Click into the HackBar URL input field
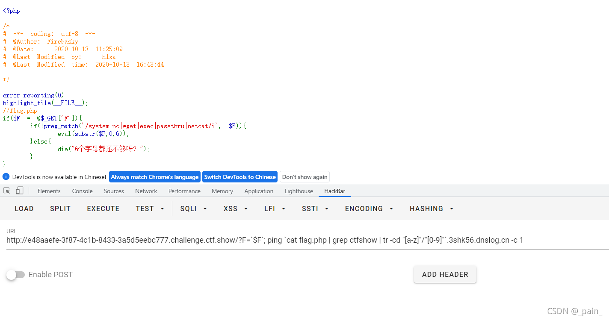This screenshot has width=609, height=320. (x=307, y=240)
